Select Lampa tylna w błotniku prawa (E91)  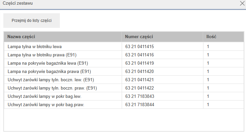coord(124,55)
